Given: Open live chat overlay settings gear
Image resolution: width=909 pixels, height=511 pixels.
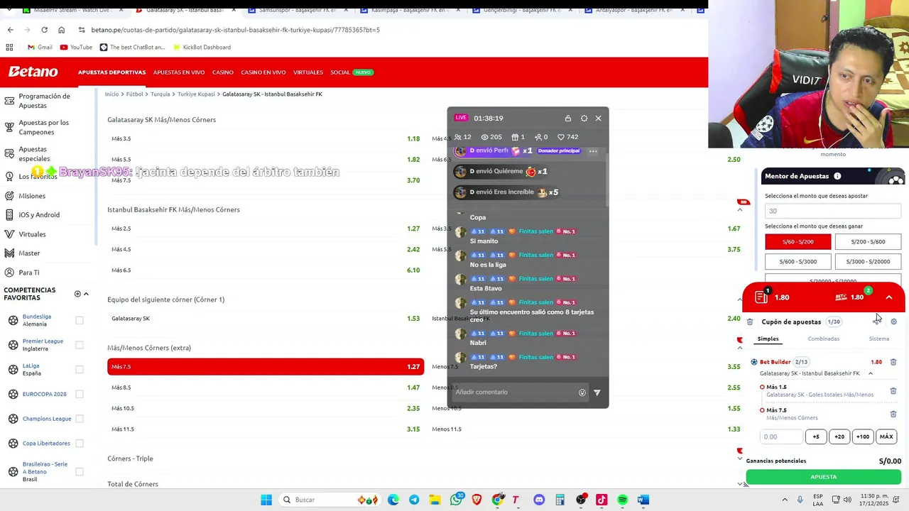Looking at the screenshot, I should coord(584,119).
